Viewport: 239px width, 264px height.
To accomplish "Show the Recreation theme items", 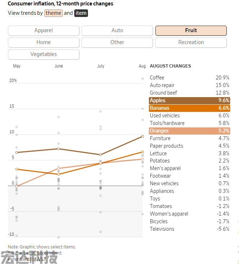I will point(191,42).
